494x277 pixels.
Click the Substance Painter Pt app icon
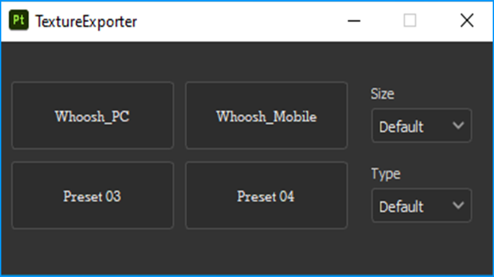19,20
